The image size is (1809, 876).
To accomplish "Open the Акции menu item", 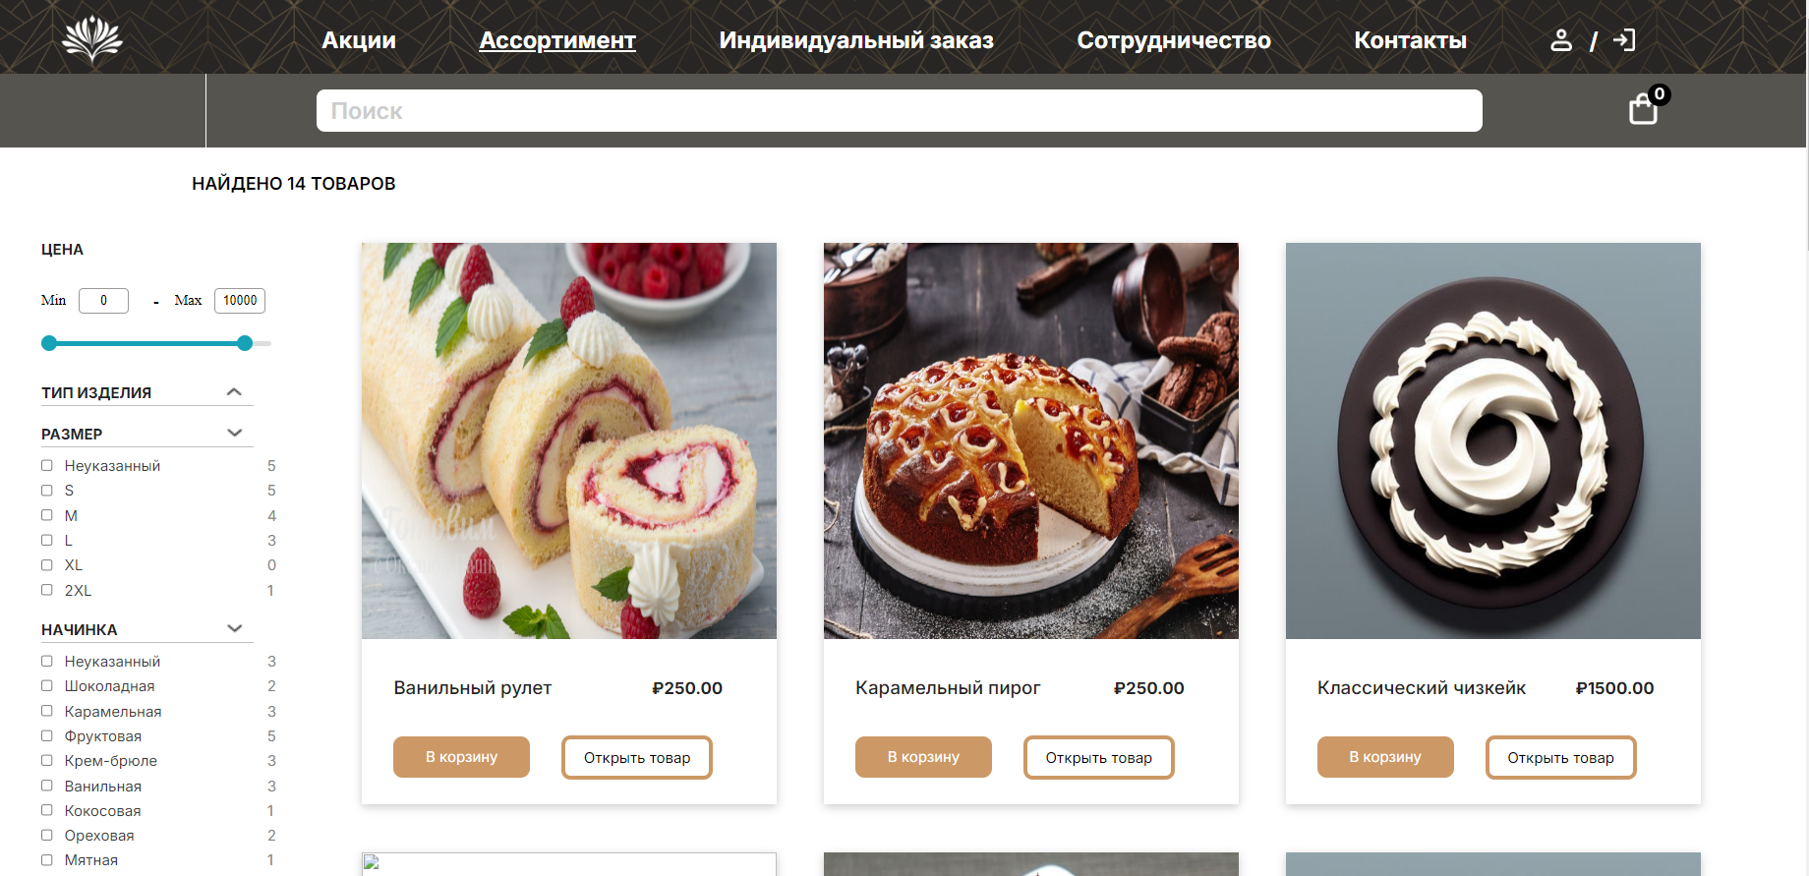I will 359,40.
